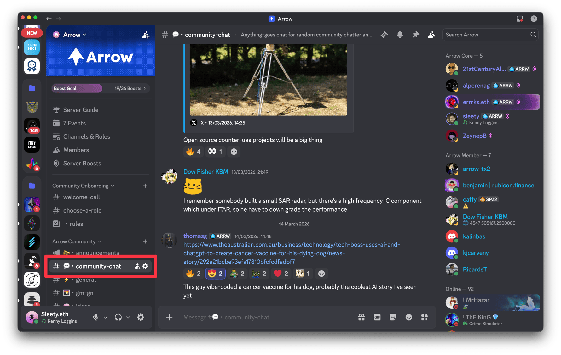Open the Arrow server dropdown menu
Screen dimensions: 561x355
(75, 35)
